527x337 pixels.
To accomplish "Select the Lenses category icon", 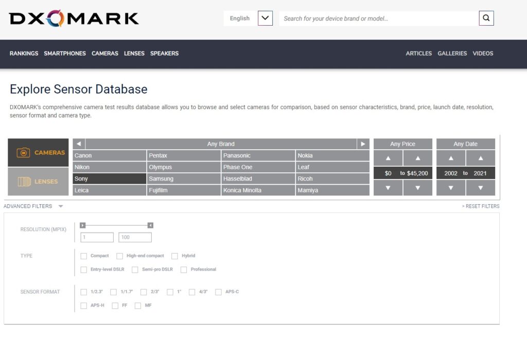I will pos(24,182).
